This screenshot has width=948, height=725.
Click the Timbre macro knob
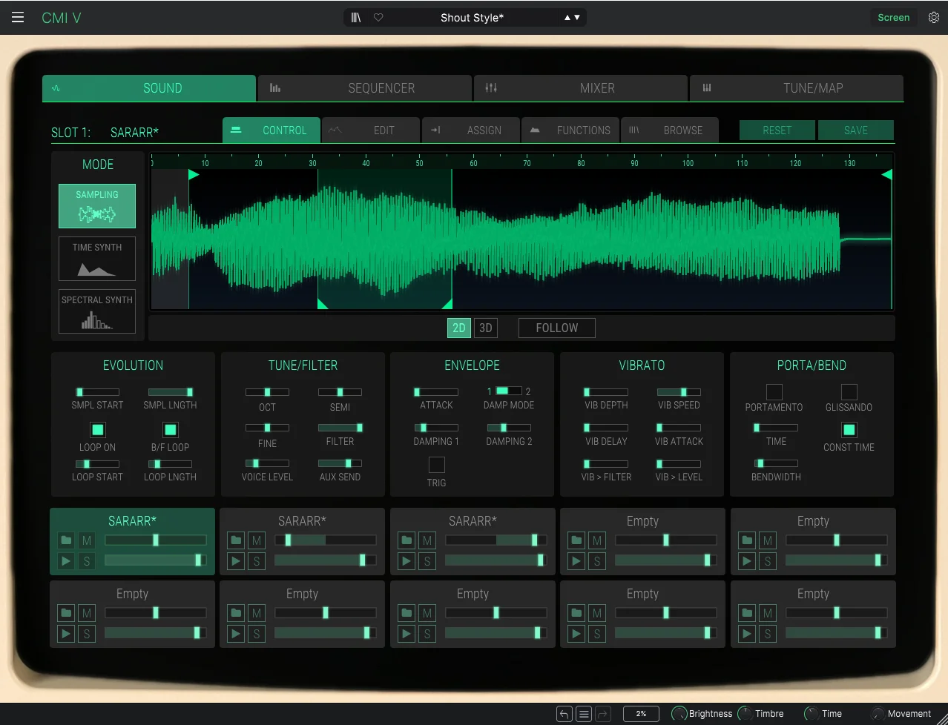click(745, 714)
